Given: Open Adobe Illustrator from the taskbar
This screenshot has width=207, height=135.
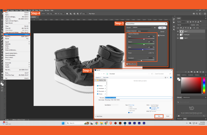Looking at the screenshot, I should click(x=120, y=123).
